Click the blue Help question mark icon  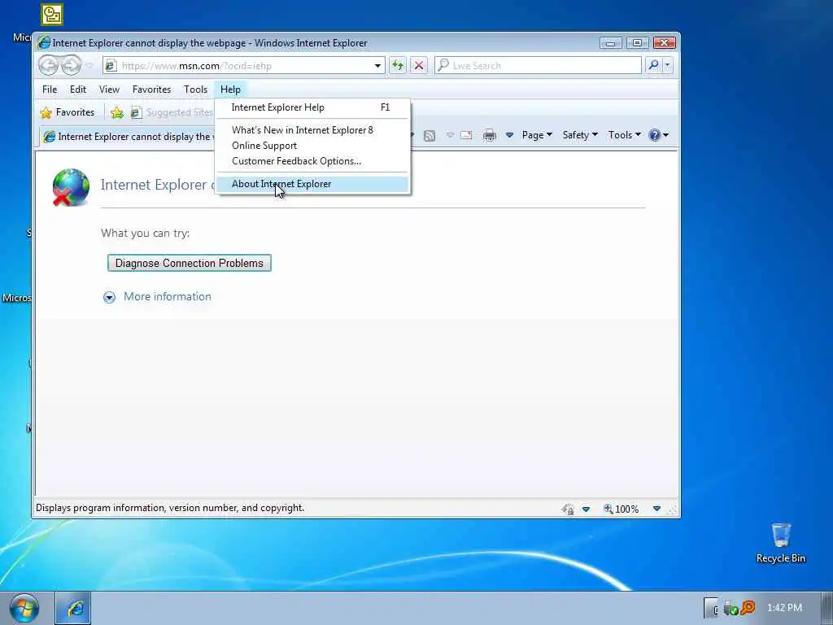pos(655,135)
